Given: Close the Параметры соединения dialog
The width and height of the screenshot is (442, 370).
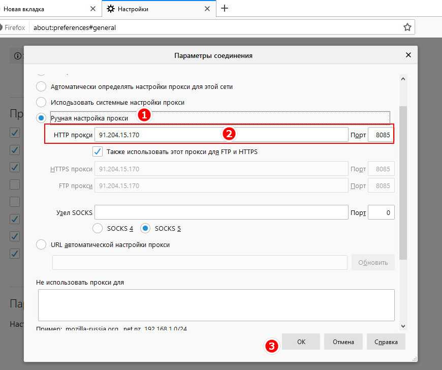Looking at the screenshot, I should coord(408,55).
